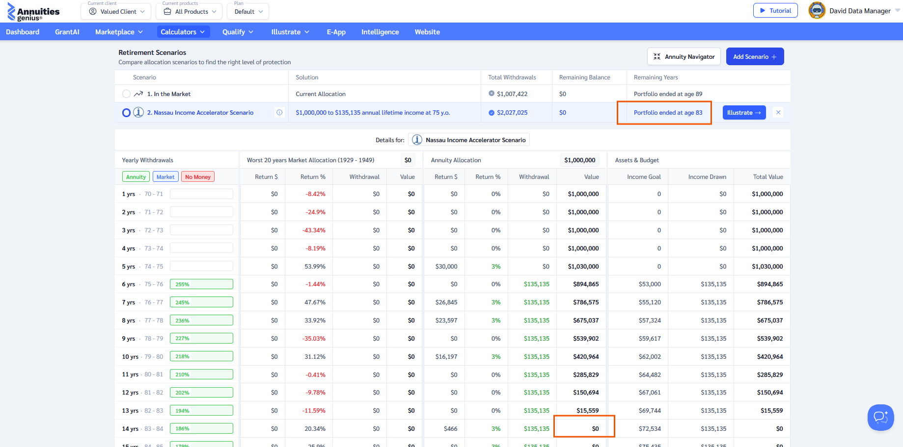Go to the Intelligence tab

[x=380, y=32]
